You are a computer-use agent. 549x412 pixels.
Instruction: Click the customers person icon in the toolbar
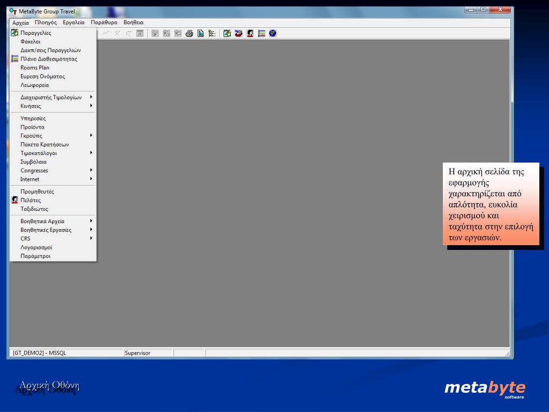[x=250, y=34]
